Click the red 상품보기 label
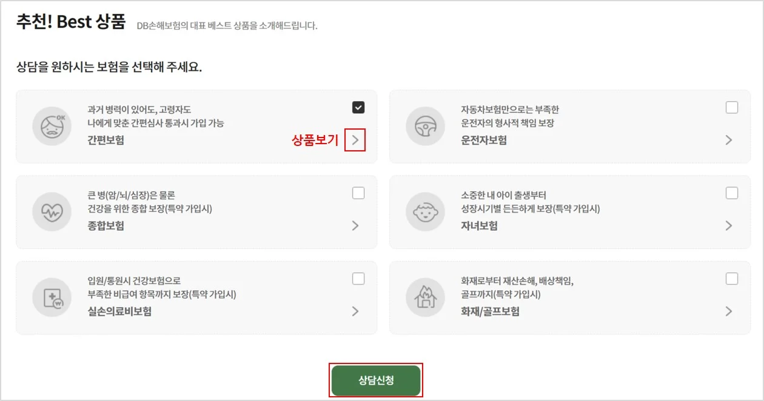Viewport: 764px width, 401px height. pos(315,140)
